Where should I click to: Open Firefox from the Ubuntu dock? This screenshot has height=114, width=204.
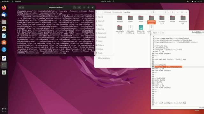coord(4,8)
